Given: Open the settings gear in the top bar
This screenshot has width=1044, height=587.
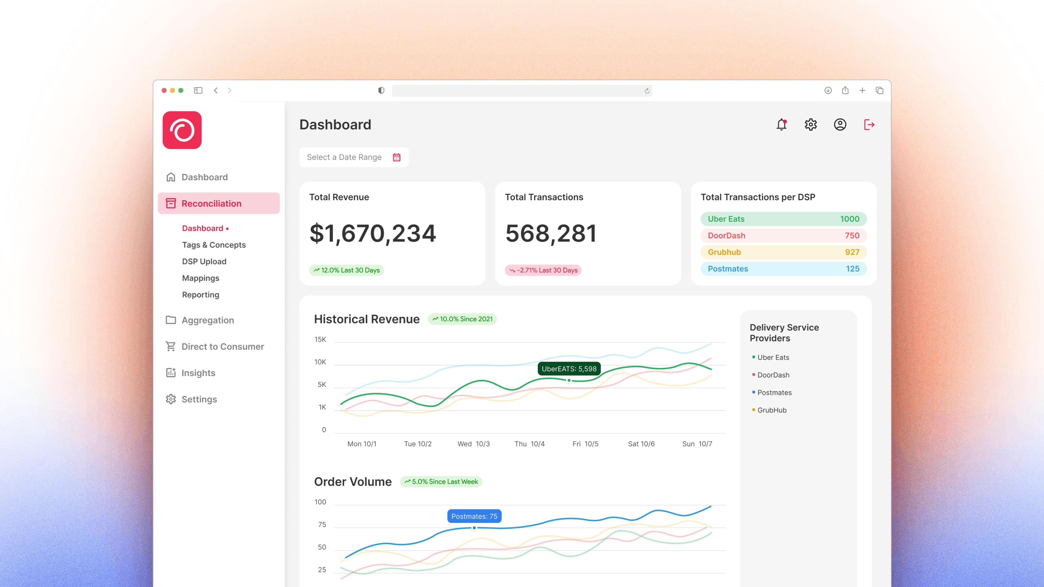Looking at the screenshot, I should [810, 125].
